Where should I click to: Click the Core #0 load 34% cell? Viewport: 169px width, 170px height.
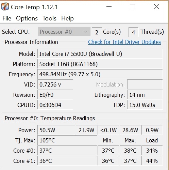coord(152,151)
